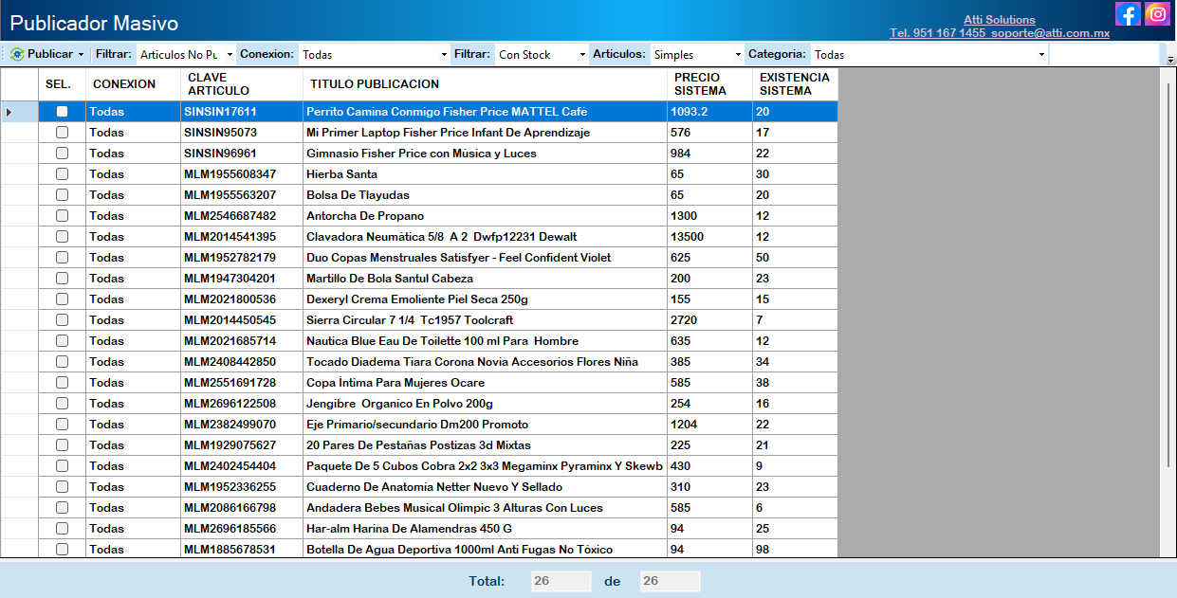The width and height of the screenshot is (1177, 598).
Task: Open the Articulos Simples dropdown
Action: point(738,55)
